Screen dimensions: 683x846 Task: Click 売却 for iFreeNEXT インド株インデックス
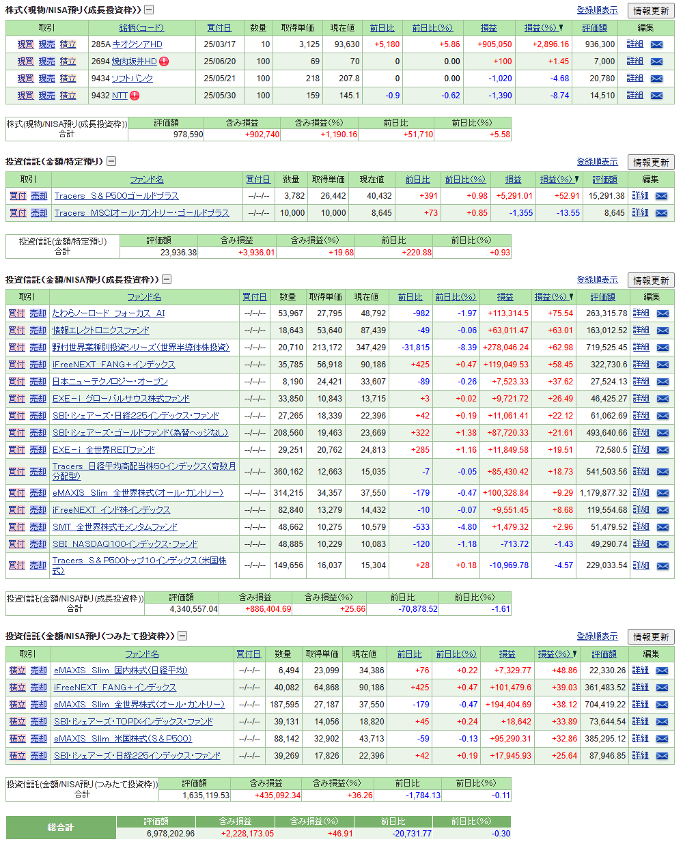click(38, 510)
